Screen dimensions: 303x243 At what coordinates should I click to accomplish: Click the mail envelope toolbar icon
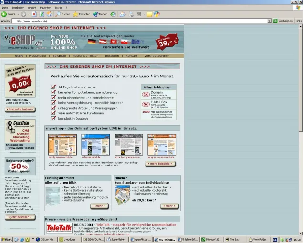tap(122, 14)
